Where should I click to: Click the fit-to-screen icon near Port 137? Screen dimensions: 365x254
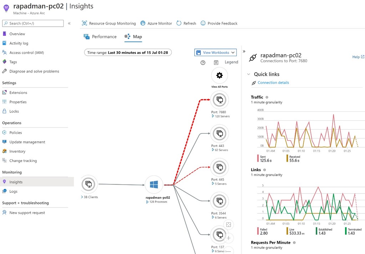(x=228, y=224)
